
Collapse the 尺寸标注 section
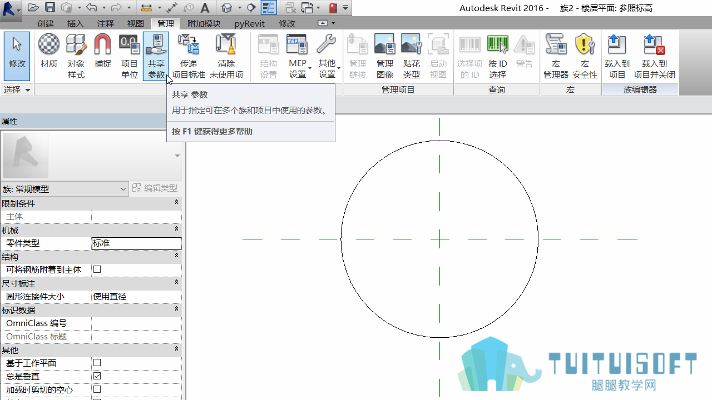(x=177, y=283)
